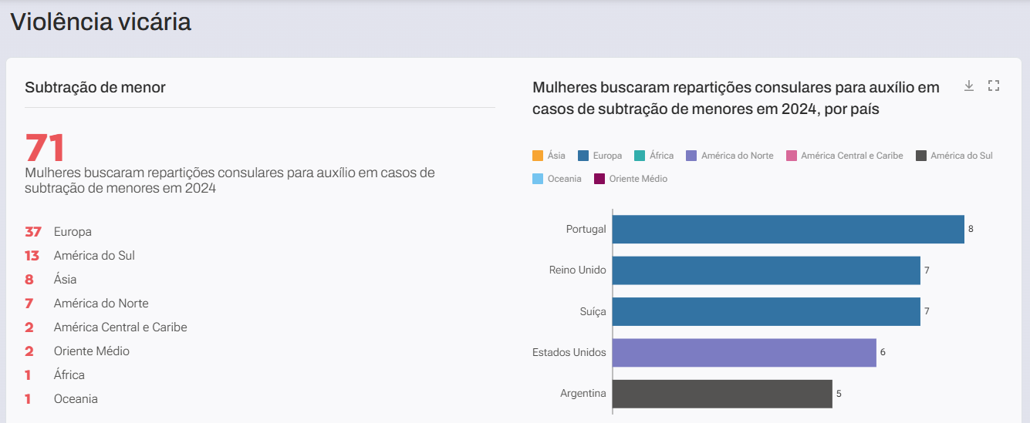Toggle the Oceania legend series
1030x423 pixels.
[556, 179]
